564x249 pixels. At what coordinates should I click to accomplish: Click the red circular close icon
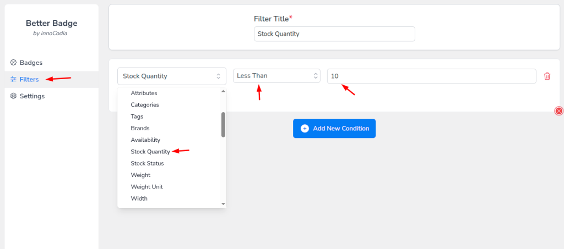(x=559, y=111)
